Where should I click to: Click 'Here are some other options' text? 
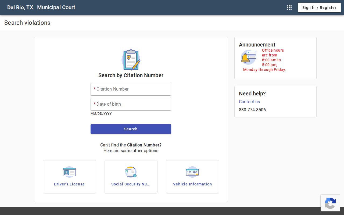tap(131, 151)
